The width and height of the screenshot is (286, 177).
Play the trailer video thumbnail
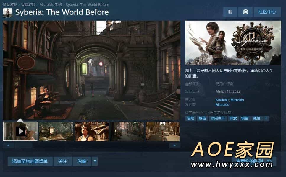[x=20, y=131]
